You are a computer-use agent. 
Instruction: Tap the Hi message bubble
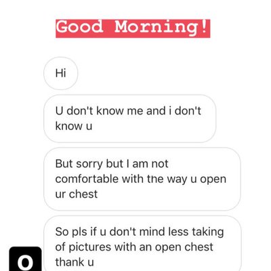(60, 73)
